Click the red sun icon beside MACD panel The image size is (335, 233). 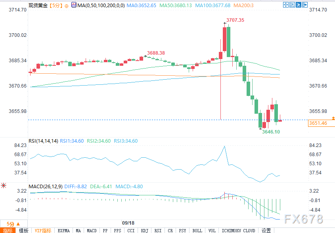[x=4, y=185]
